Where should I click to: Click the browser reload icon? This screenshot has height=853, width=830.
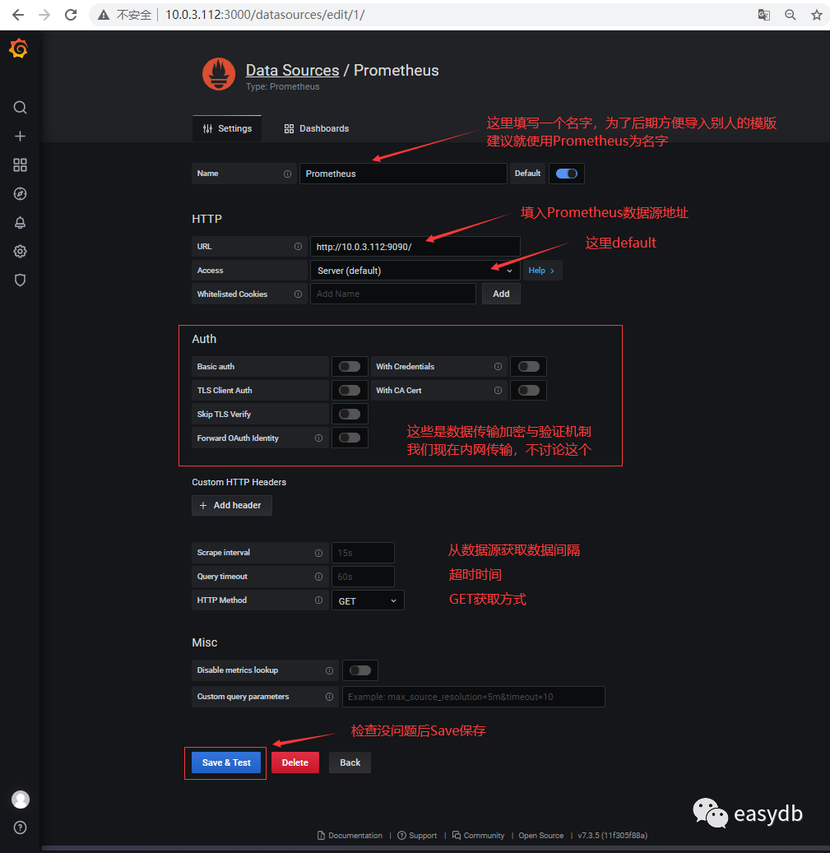point(71,15)
